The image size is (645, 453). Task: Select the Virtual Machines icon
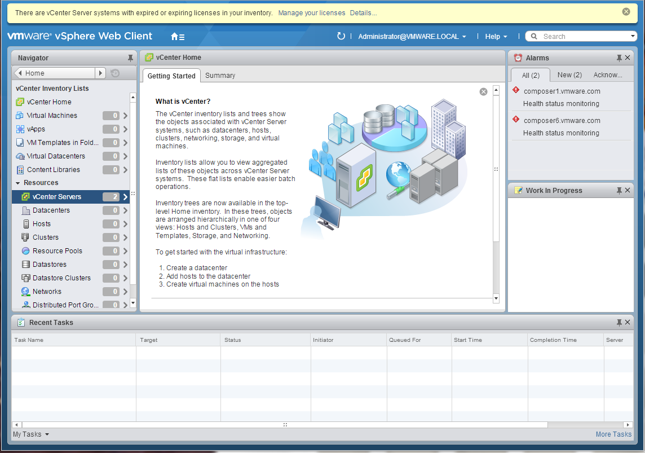click(20, 116)
